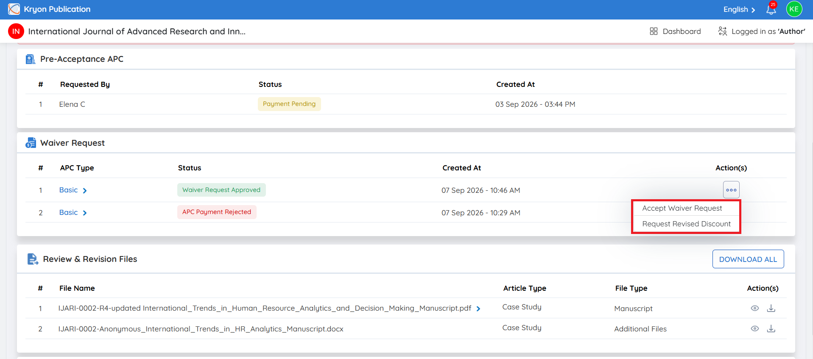Choose Request Revised Discount

686,224
